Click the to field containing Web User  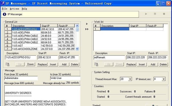tap(65, 78)
